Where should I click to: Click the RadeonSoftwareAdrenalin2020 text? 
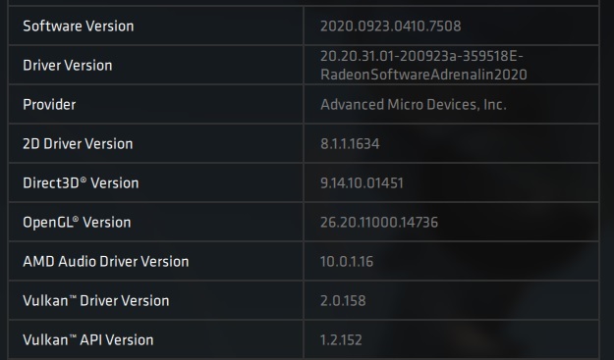tap(423, 75)
